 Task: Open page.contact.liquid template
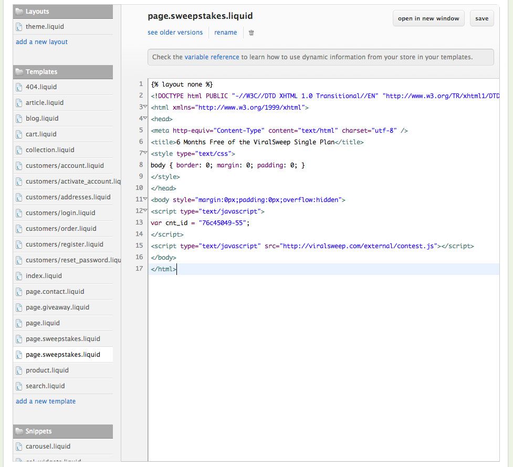tap(55, 292)
